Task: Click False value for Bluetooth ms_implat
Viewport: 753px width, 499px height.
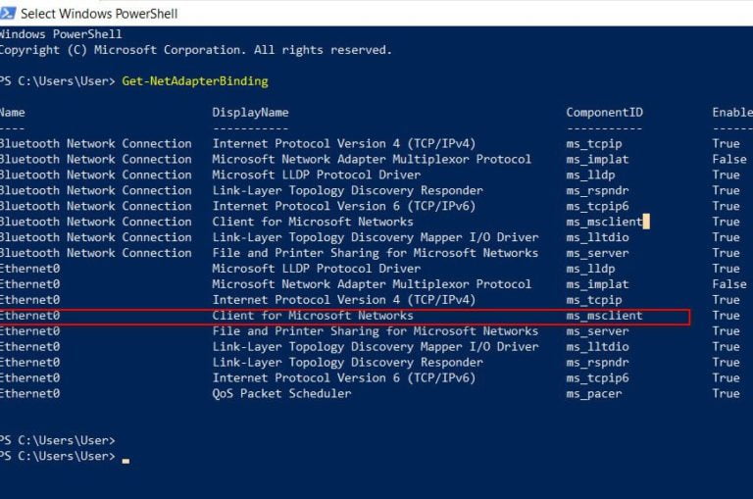Action: click(729, 159)
